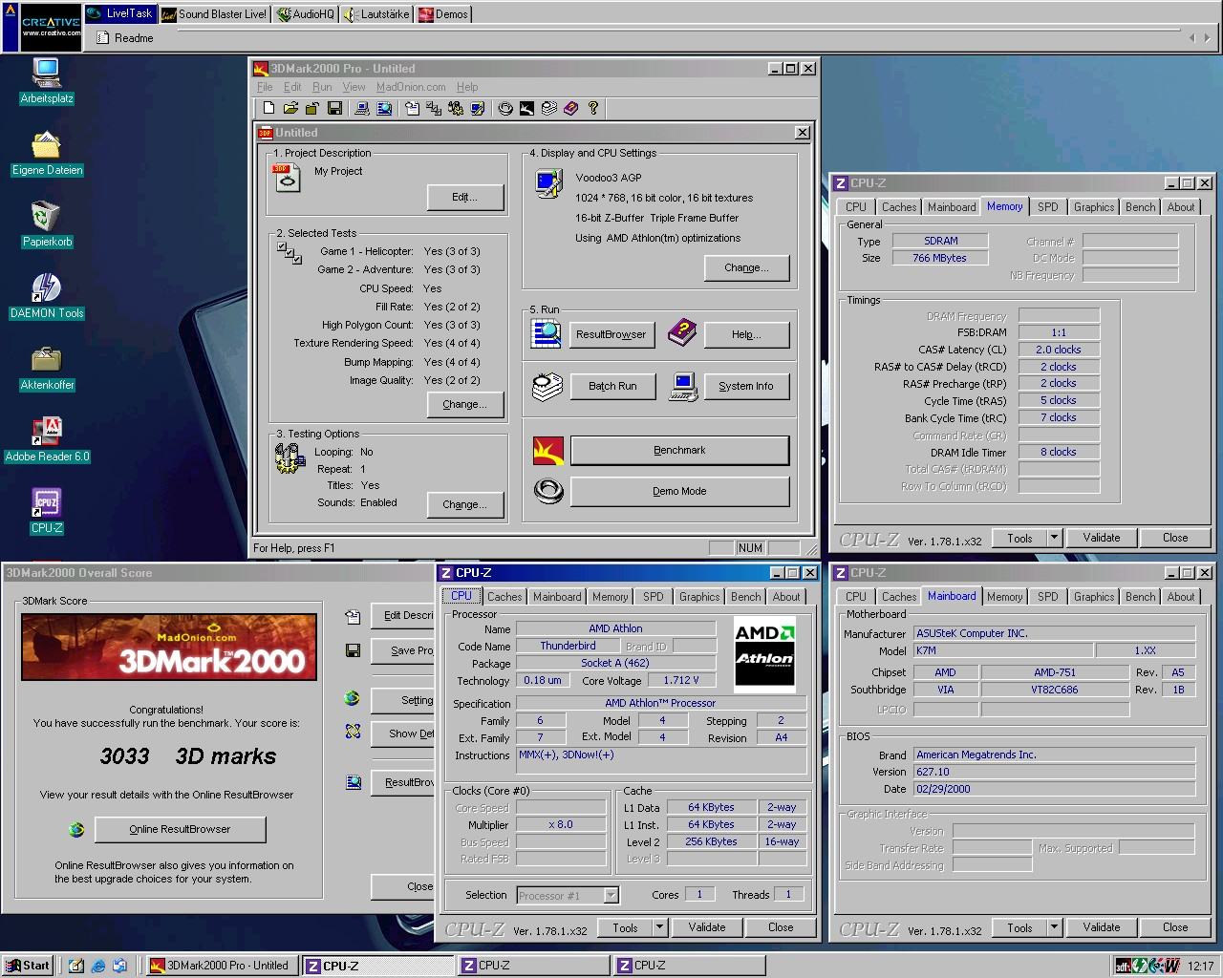The image size is (1223, 978).
Task: Click Validate in CPU-Z Memory window
Action: click(x=1101, y=538)
